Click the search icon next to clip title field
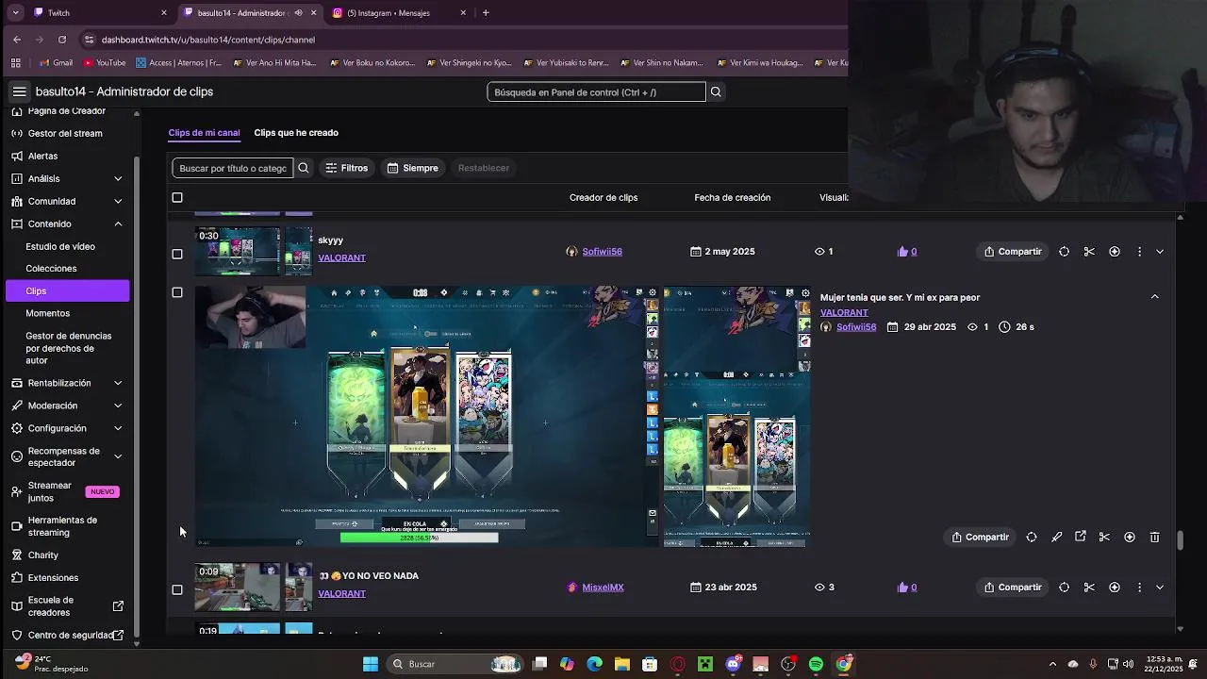 (304, 168)
